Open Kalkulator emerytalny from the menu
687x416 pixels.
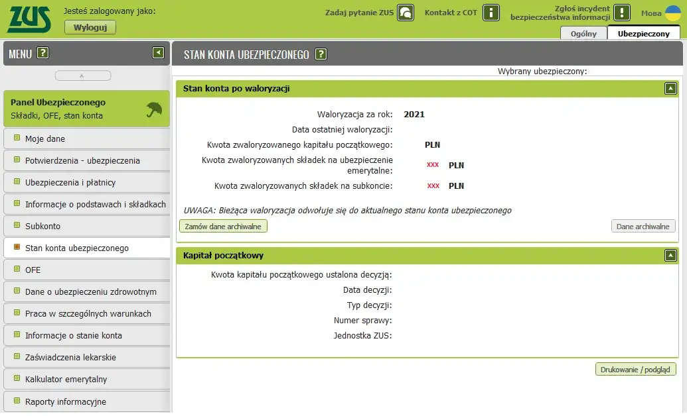click(64, 380)
